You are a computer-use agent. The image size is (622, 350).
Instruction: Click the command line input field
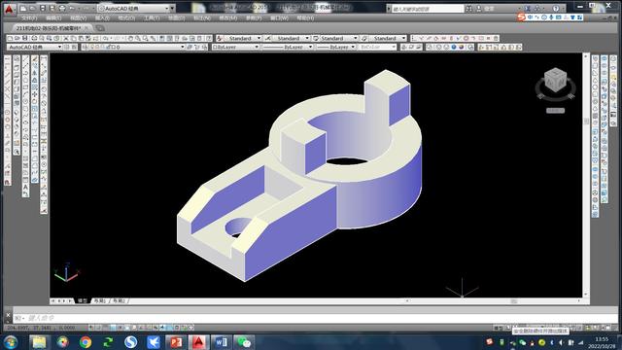click(315, 318)
